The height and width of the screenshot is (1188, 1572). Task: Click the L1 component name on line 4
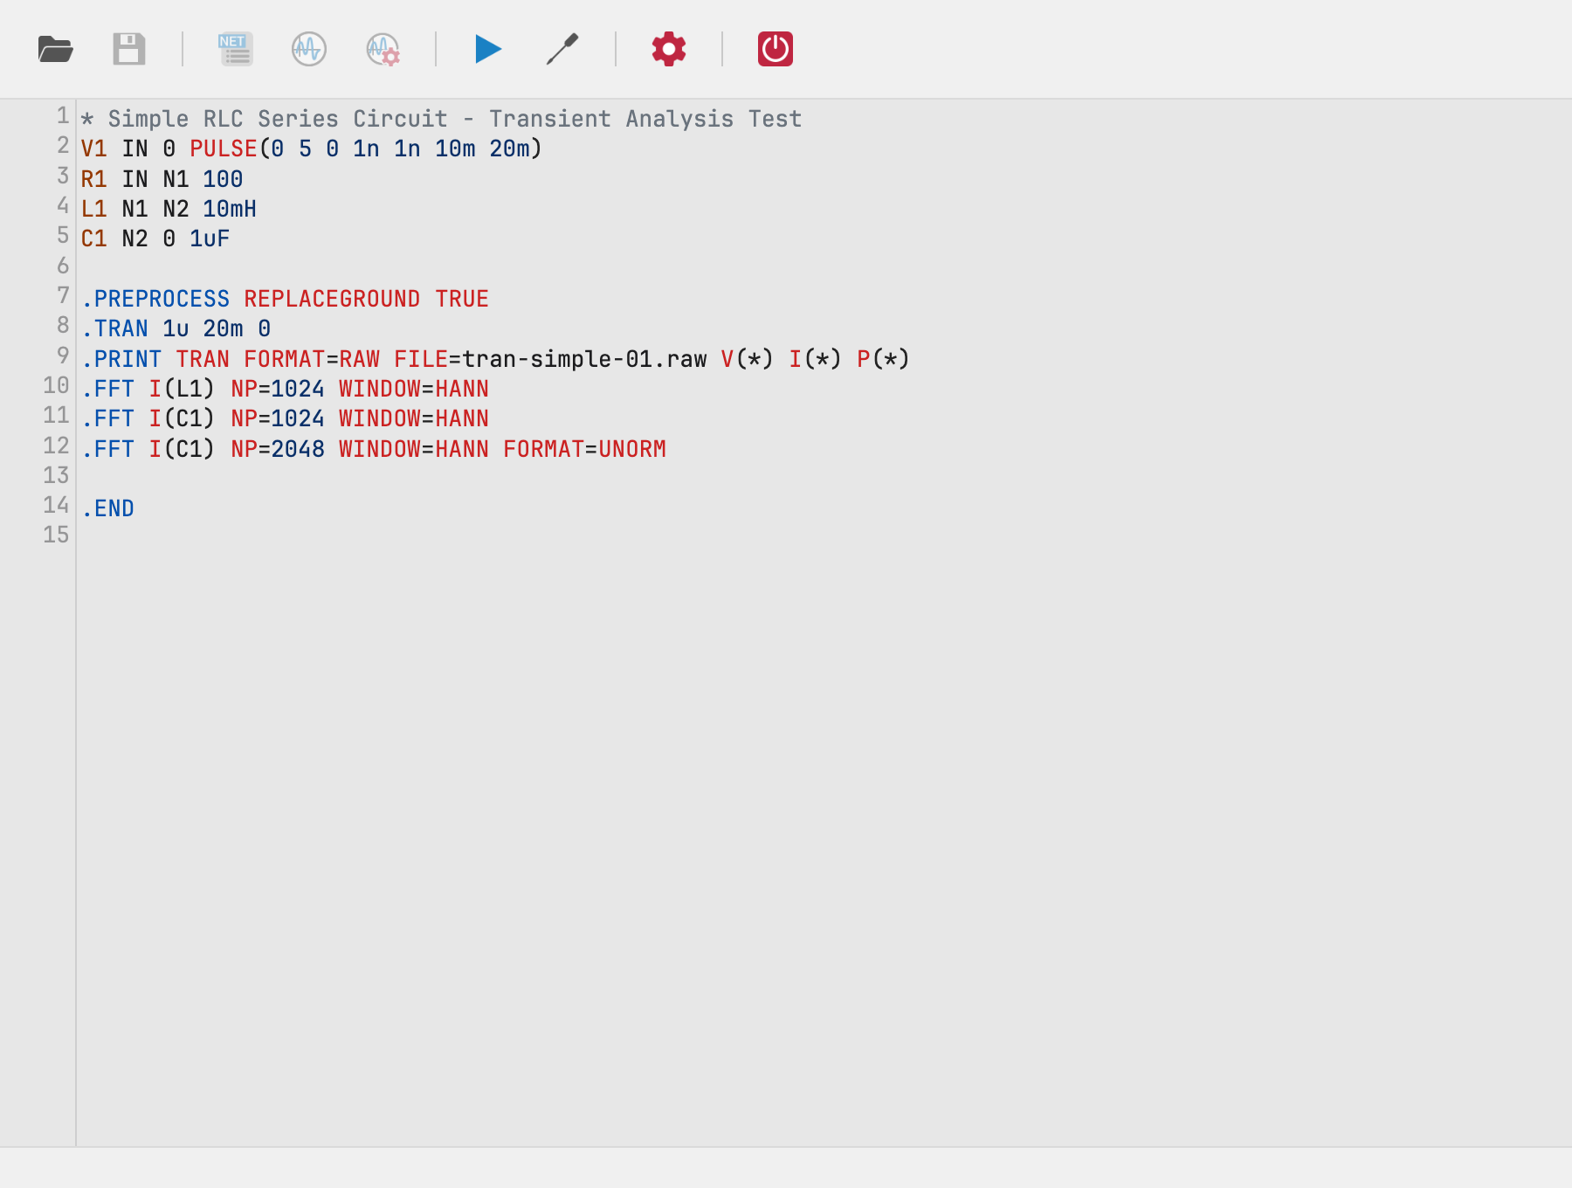coord(94,209)
